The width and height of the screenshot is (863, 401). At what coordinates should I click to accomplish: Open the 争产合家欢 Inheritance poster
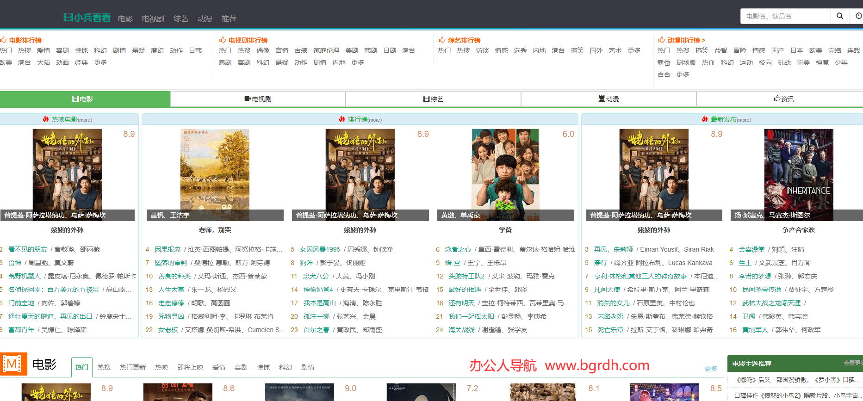[x=799, y=175]
